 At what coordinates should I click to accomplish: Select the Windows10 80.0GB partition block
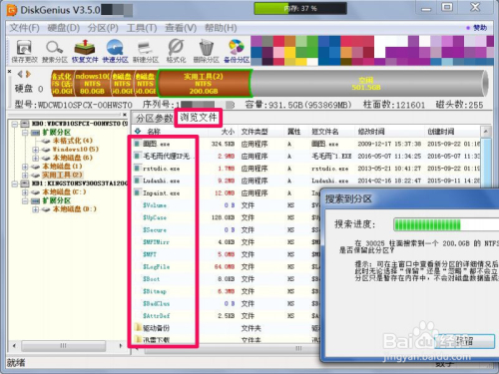pyautogui.click(x=92, y=84)
